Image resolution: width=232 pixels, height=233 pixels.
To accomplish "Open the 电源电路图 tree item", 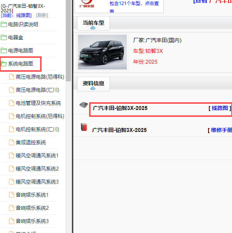I will click(x=20, y=51).
